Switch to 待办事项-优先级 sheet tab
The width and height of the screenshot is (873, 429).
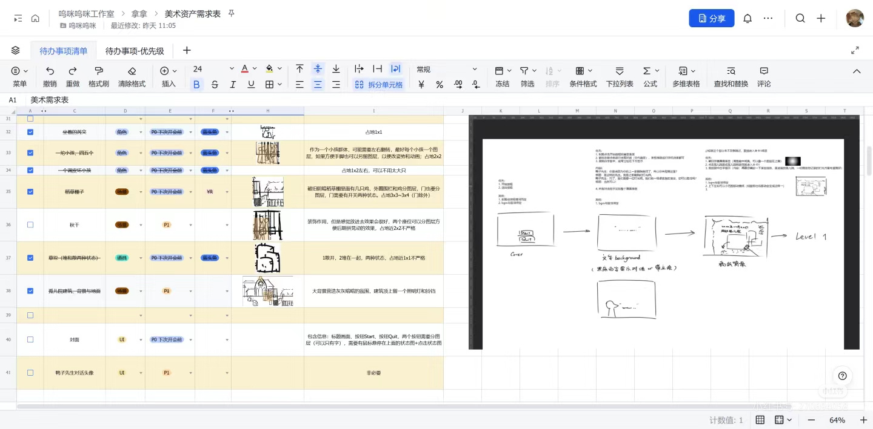[135, 51]
